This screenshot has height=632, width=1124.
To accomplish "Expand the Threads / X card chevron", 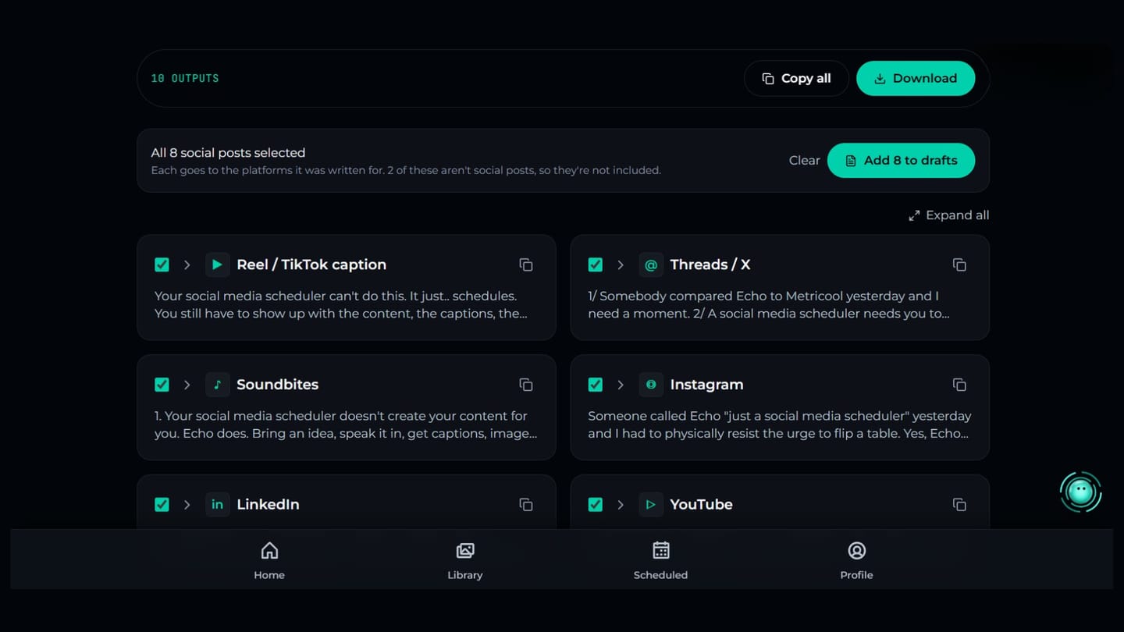I will (621, 265).
